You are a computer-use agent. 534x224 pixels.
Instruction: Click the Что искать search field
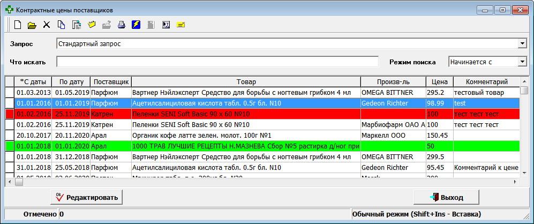[217, 62]
